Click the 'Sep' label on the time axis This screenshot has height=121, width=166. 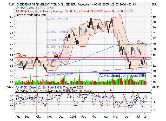click(27, 117)
